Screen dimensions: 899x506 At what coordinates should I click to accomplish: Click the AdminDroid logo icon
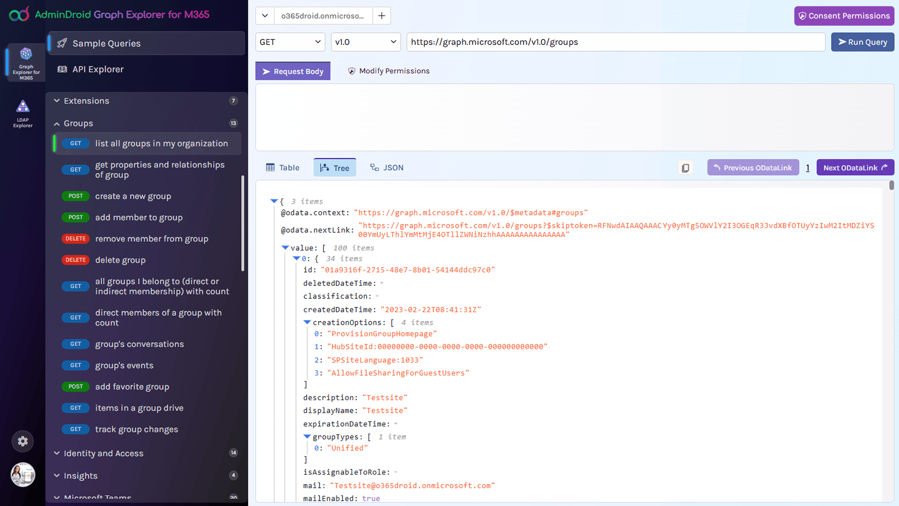coord(19,15)
